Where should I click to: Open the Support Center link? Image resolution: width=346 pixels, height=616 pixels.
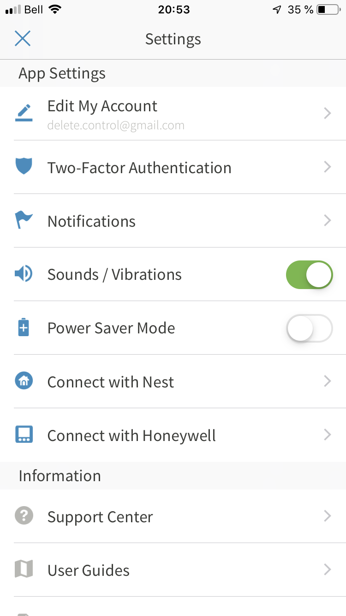pos(100,517)
